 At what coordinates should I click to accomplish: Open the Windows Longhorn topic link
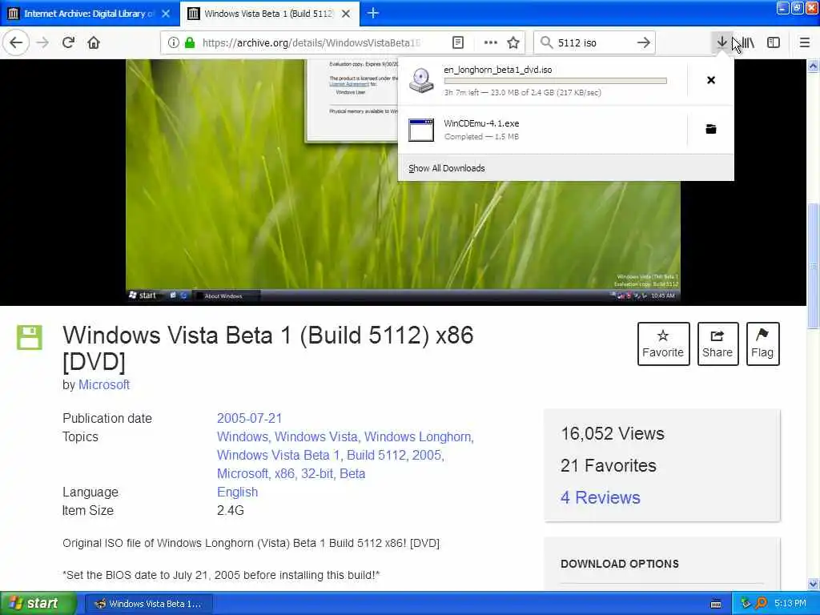418,436
